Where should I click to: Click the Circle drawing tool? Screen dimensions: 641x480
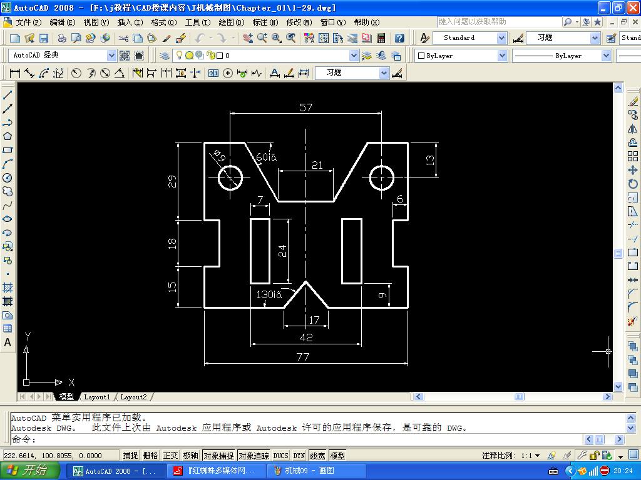[x=8, y=177]
